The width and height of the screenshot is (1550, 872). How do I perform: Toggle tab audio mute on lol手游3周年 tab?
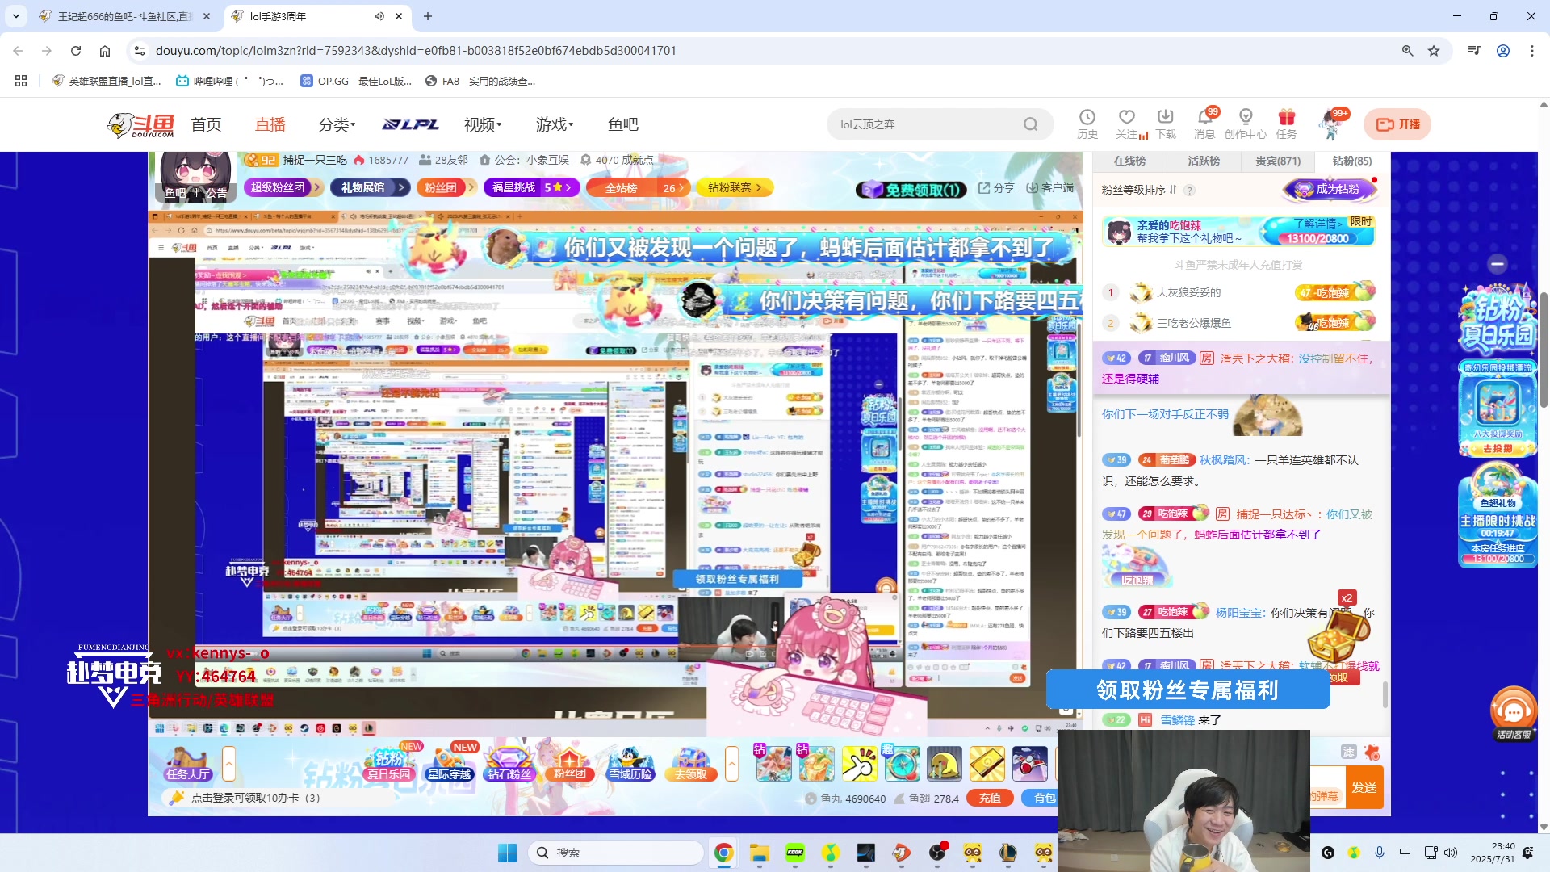[x=379, y=16]
